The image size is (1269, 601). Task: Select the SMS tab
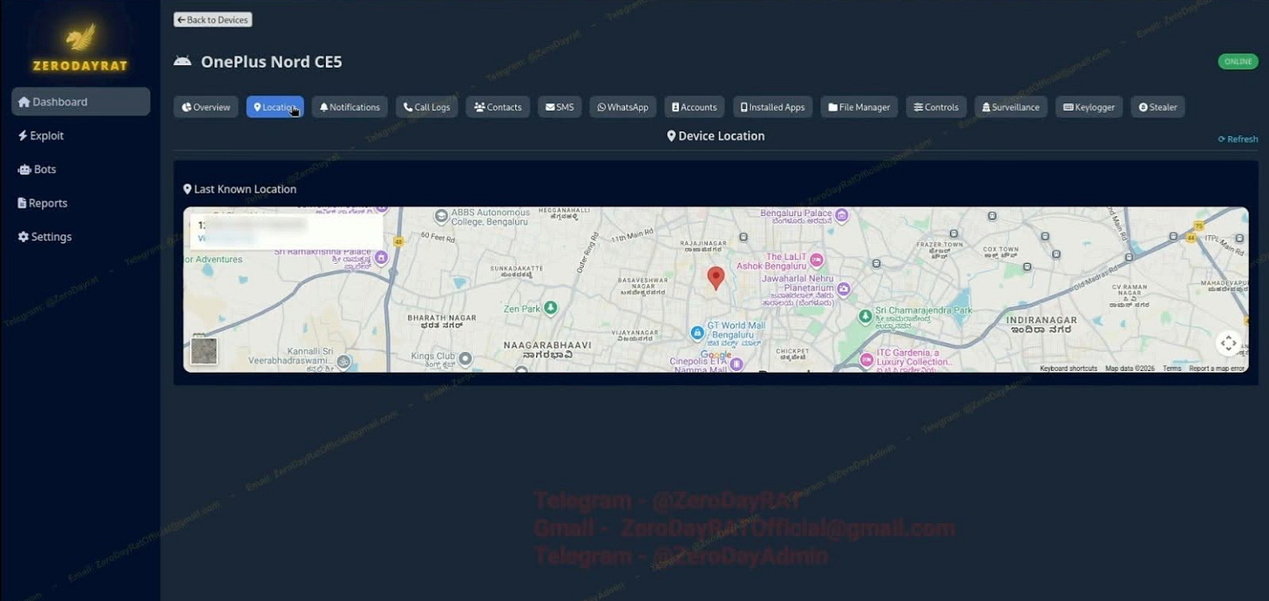click(x=560, y=107)
